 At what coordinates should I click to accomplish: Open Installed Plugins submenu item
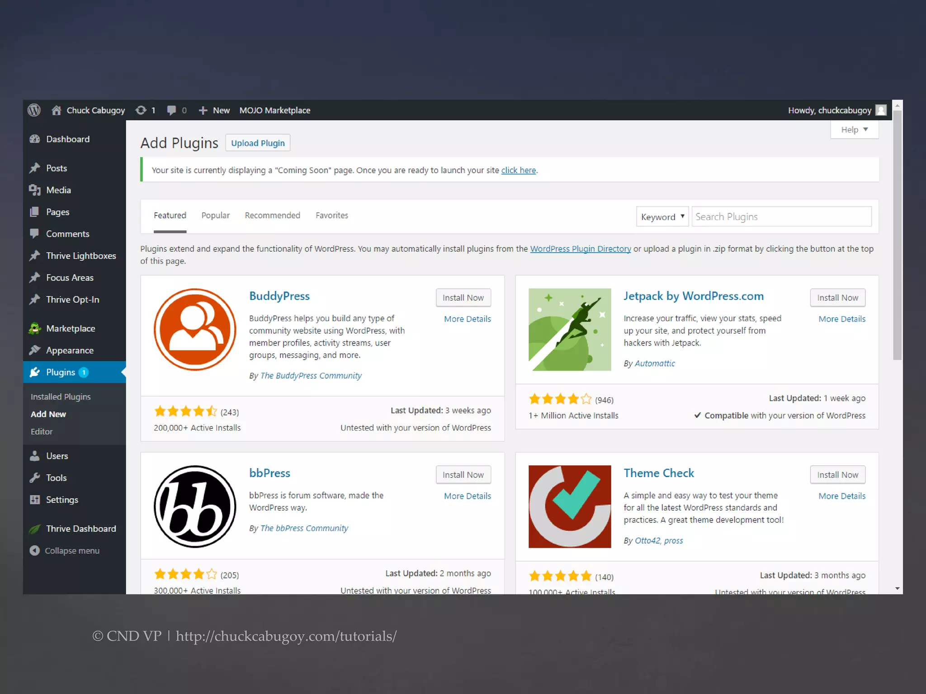click(x=61, y=397)
